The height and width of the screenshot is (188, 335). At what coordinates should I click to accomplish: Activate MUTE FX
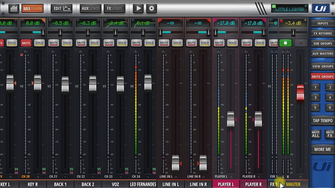pos(330,134)
